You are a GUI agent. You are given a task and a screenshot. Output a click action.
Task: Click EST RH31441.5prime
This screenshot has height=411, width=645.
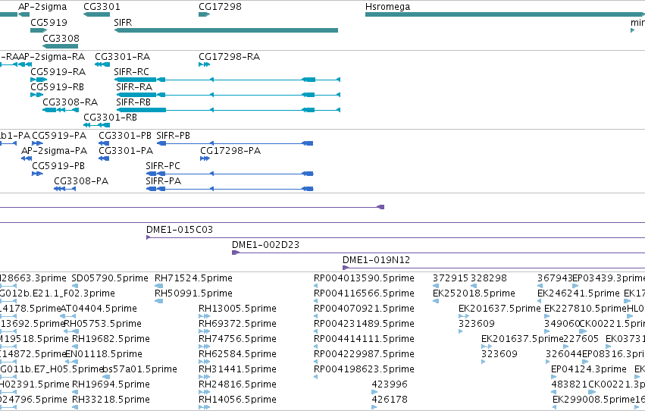237,369
